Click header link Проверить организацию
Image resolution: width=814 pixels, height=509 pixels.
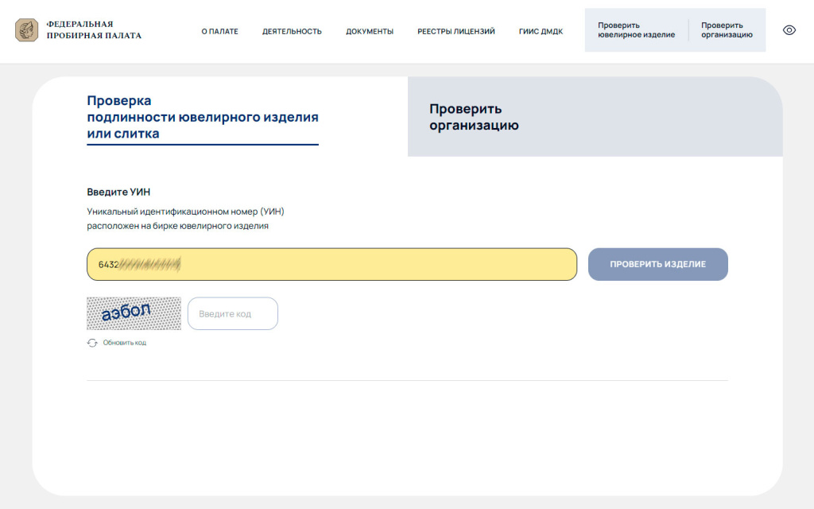[727, 30]
